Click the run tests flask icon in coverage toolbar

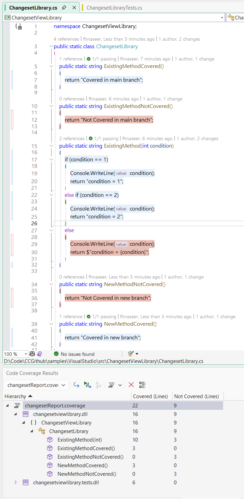[x=88, y=385]
